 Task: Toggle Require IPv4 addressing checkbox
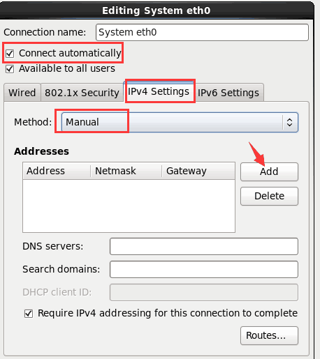(x=29, y=314)
